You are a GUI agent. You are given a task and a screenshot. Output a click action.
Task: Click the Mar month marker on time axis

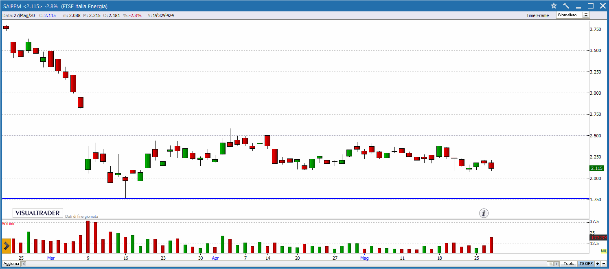coord(50,258)
